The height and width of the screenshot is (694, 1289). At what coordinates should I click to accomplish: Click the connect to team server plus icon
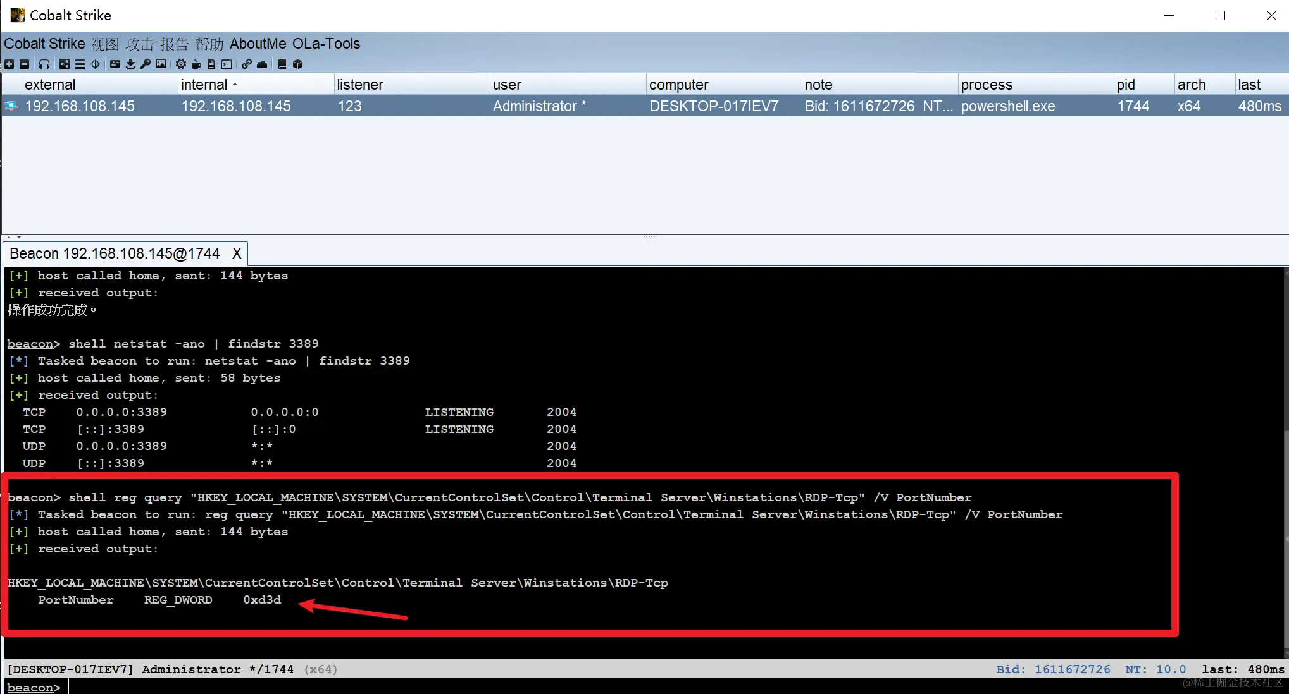[x=9, y=64]
